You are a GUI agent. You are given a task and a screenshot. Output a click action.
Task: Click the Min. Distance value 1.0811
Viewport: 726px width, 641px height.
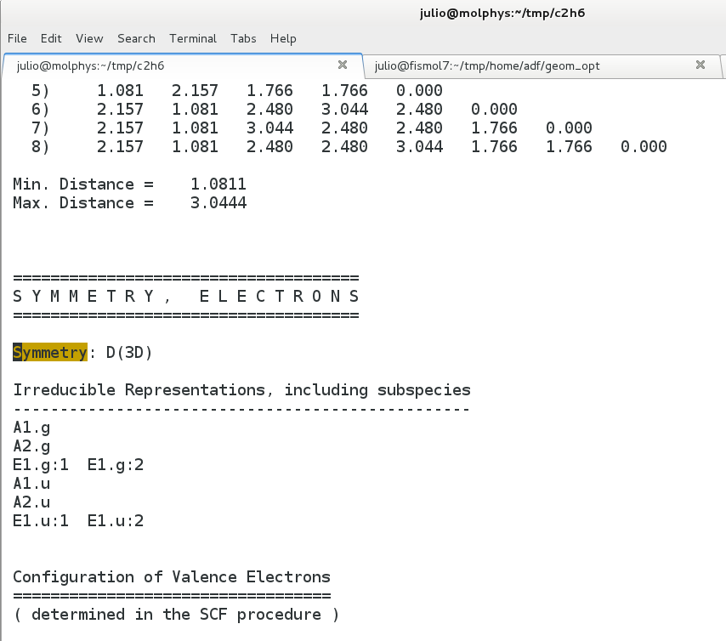pos(218,184)
